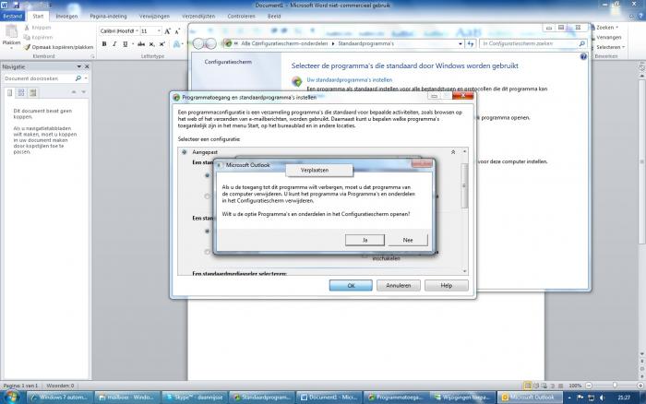
Task: Click Help in Programmatoegang dialog
Action: (446, 285)
